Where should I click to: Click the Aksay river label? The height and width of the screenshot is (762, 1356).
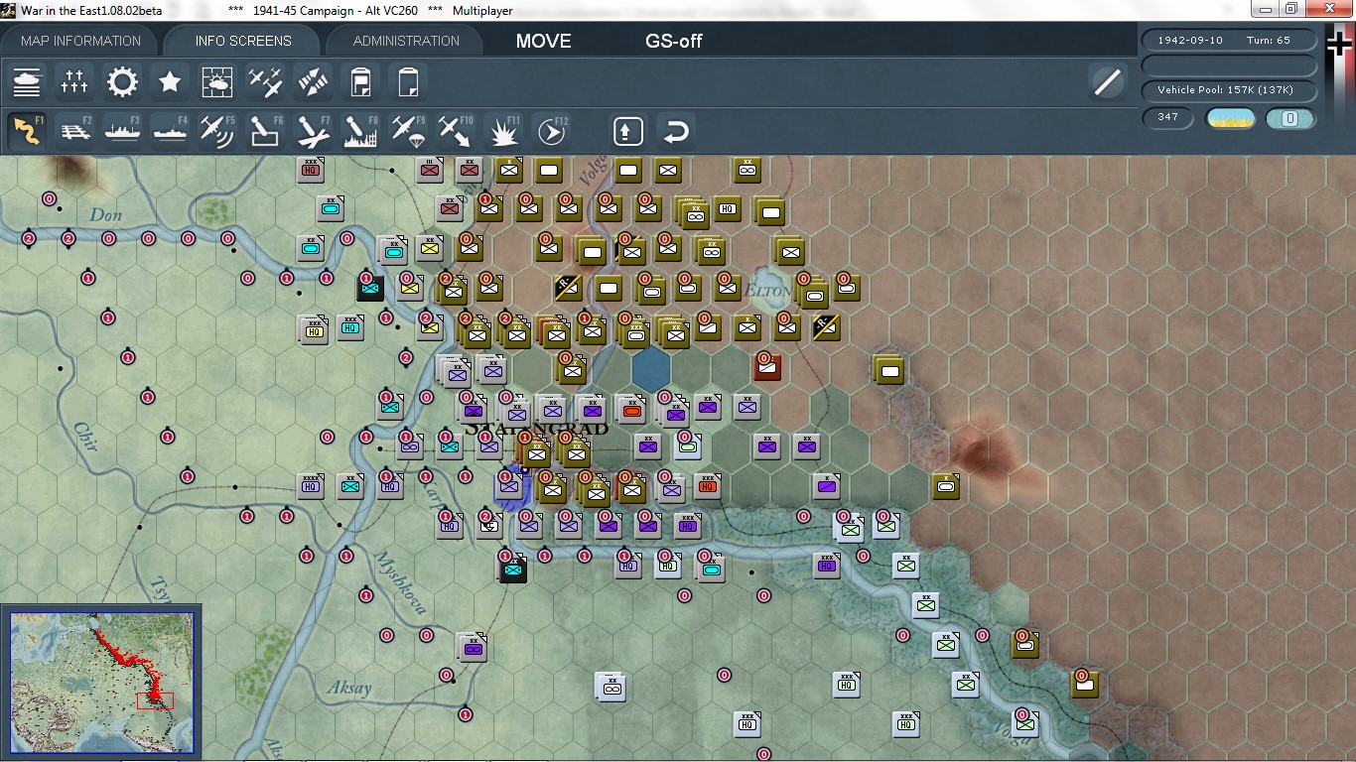349,688
